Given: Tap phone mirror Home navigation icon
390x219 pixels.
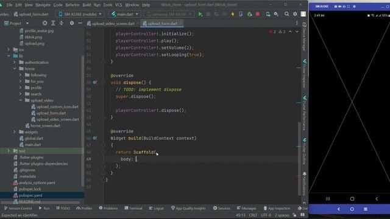Looking at the screenshot, I should pos(352,199).
